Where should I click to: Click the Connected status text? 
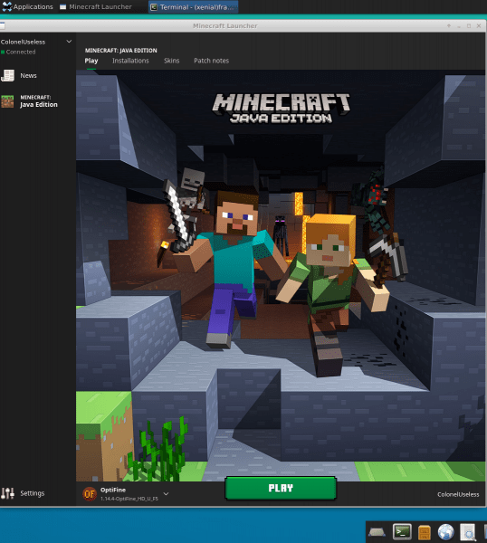[x=21, y=52]
